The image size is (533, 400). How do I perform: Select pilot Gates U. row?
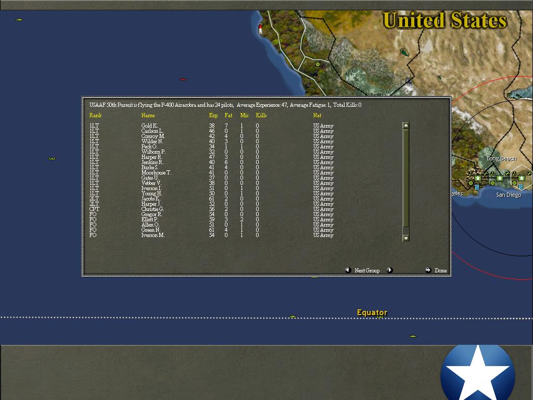coord(211,178)
